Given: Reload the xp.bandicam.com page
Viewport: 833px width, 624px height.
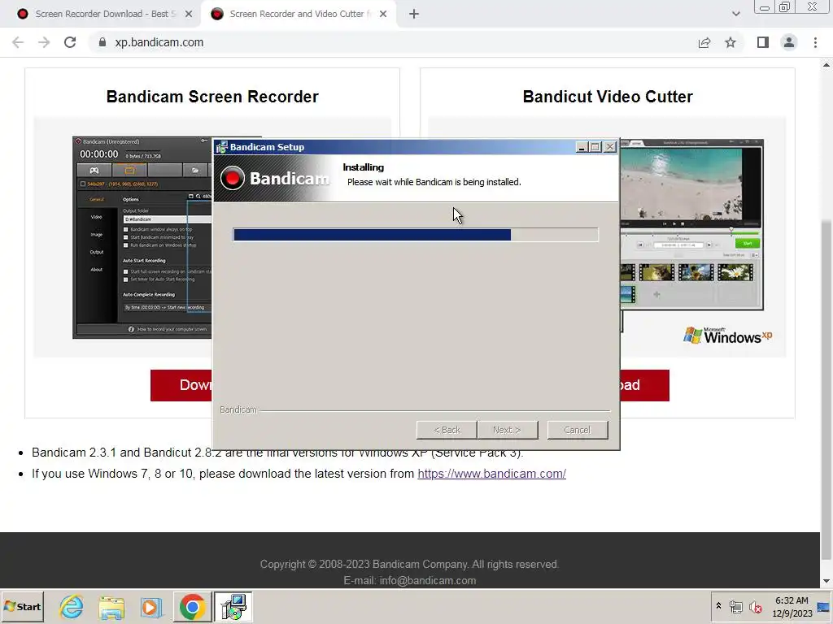Looking at the screenshot, I should (70, 42).
